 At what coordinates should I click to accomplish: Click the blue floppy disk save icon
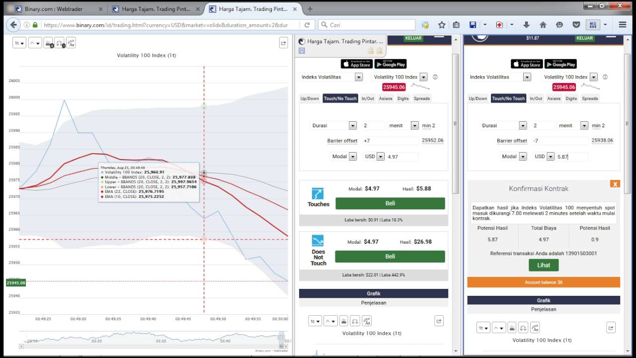[x=473, y=25]
